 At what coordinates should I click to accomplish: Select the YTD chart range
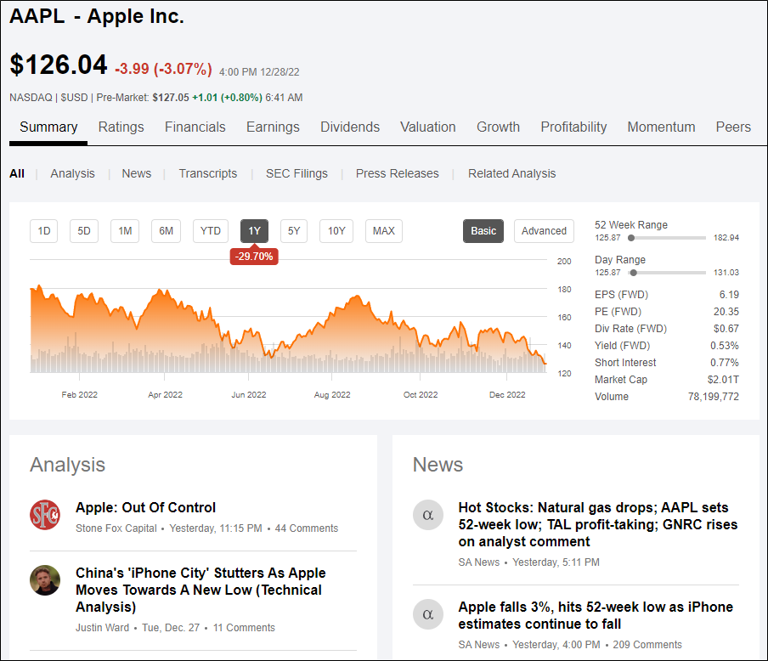tap(211, 231)
